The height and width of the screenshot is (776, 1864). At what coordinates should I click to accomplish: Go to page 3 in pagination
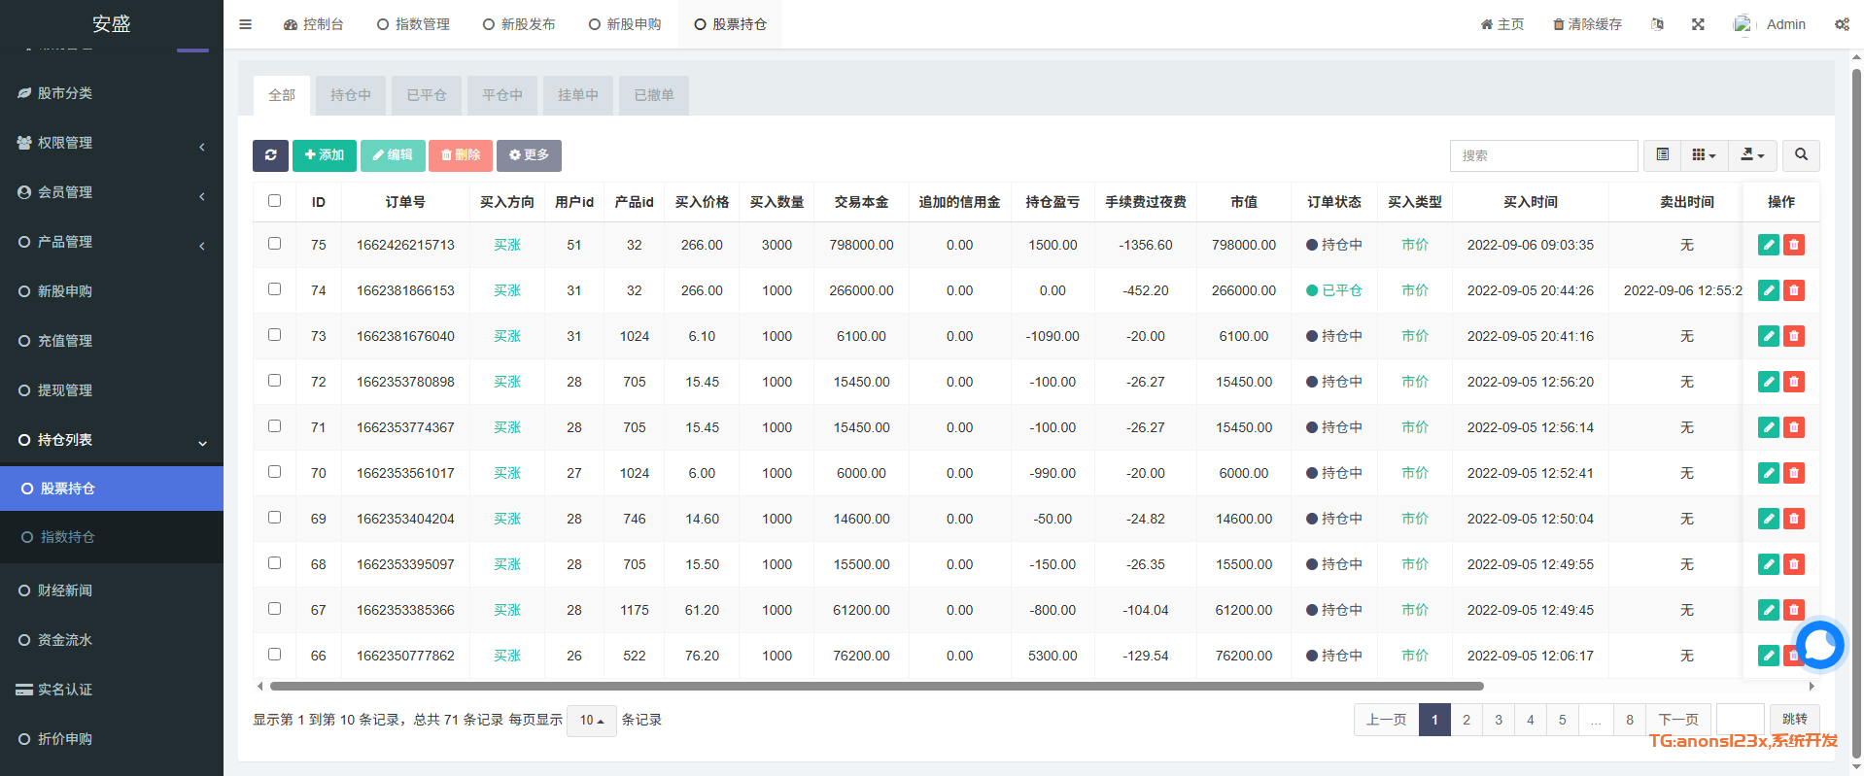pyautogui.click(x=1499, y=720)
